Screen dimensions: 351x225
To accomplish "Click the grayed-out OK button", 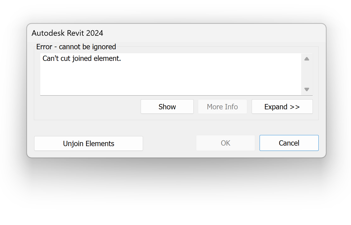I will [x=225, y=143].
